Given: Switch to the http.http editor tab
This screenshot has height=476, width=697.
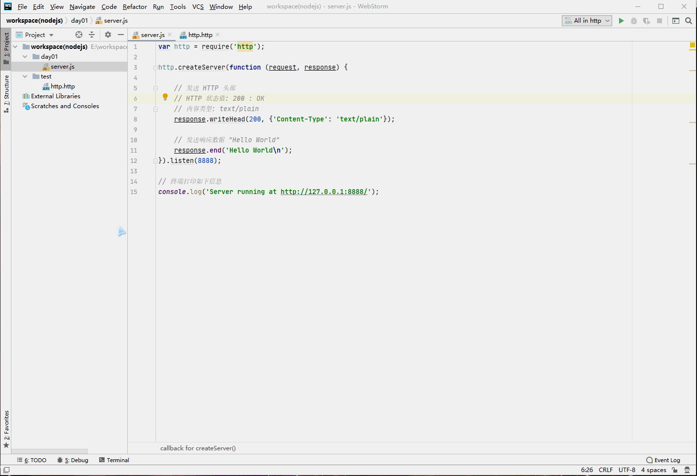Looking at the screenshot, I should (200, 35).
